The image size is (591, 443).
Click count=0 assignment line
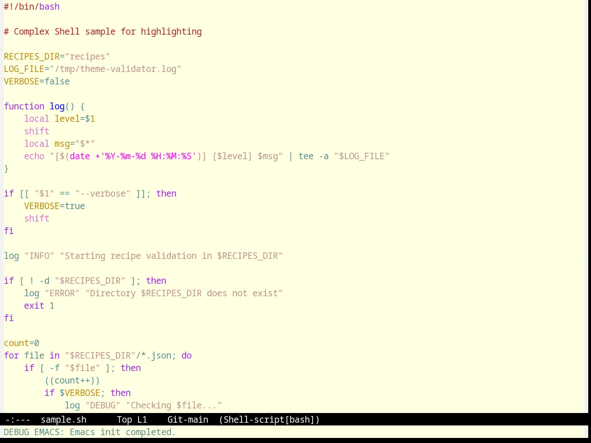click(22, 343)
